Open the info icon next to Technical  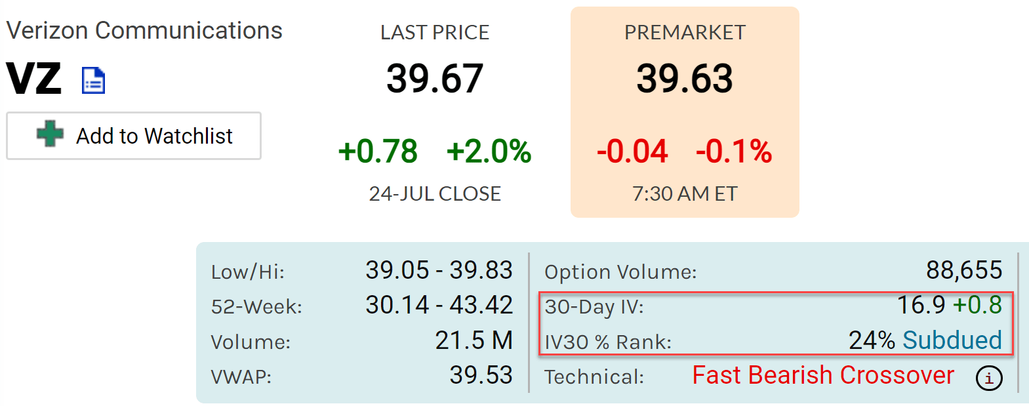(988, 378)
